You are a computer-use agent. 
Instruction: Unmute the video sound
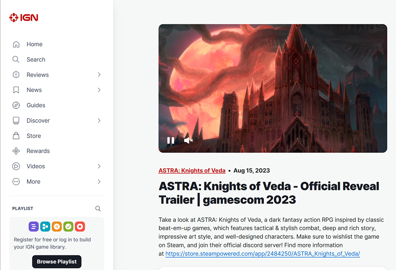188,141
